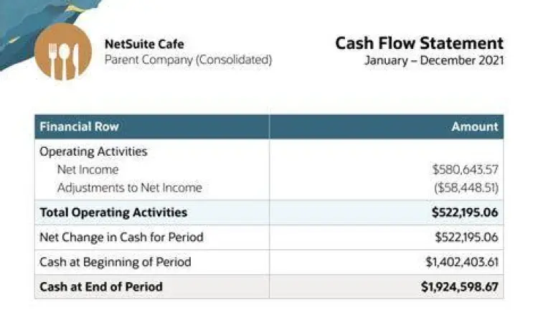Screen dimensions: 538x323
Task: Click the $1,924,598.67 ending cash amount
Action: (x=459, y=286)
